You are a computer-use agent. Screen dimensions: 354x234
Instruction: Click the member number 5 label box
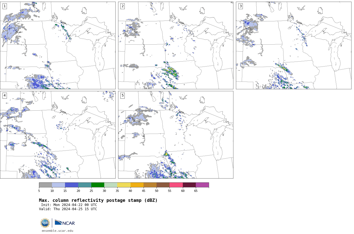(x=123, y=95)
